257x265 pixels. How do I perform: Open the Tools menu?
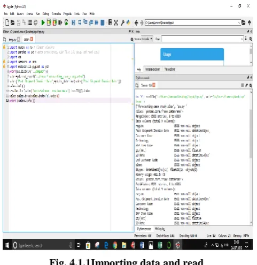(77, 13)
